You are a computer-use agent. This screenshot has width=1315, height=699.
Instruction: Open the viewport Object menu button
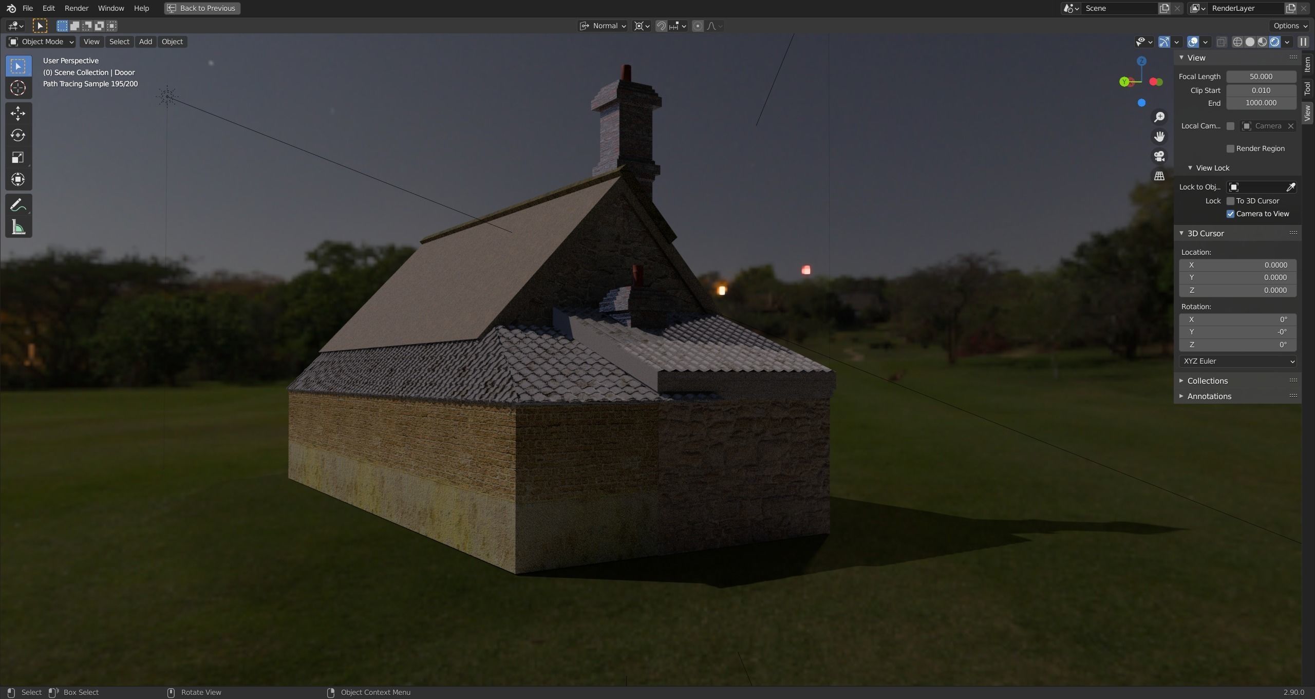pos(172,42)
